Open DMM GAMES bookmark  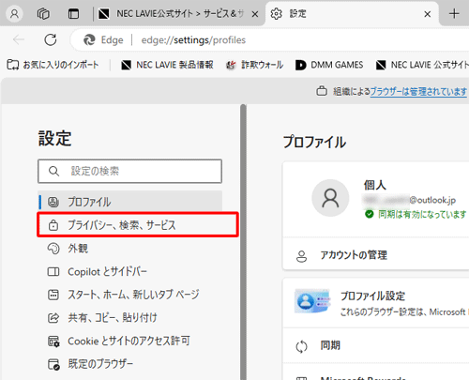[329, 65]
